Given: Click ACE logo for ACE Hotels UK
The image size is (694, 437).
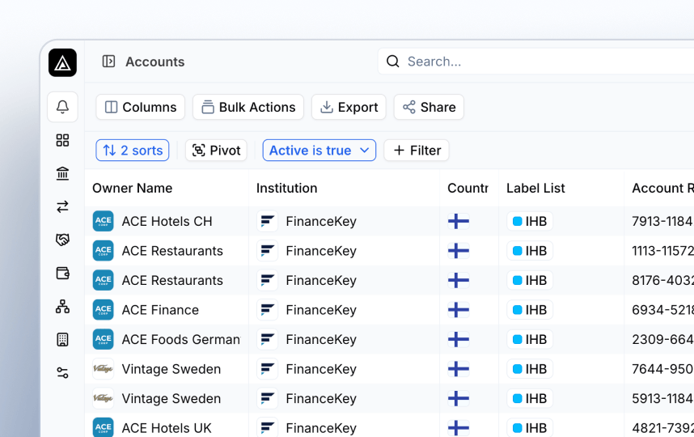Looking at the screenshot, I should pyautogui.click(x=103, y=427).
